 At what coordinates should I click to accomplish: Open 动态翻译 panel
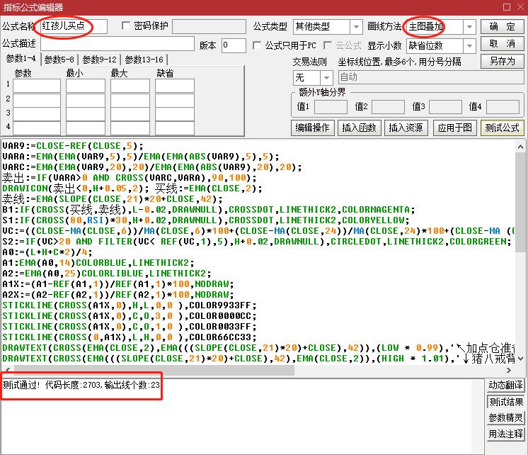505,386
